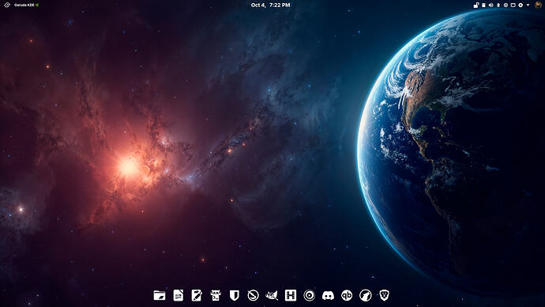Viewport: 545px width, 307px height.
Task: Launch the crossed-circle app icon in dock
Action: coord(253,295)
